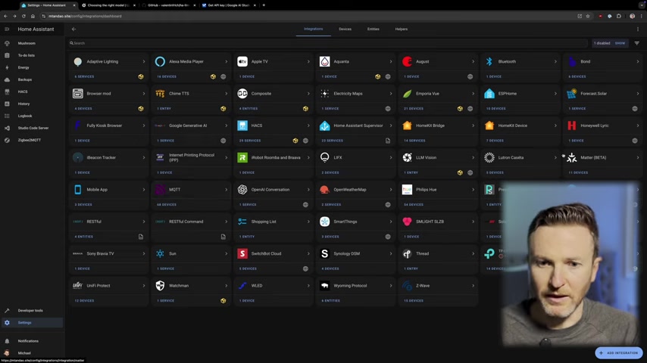
Task: Open the three-dot overflow menu
Action: tap(637, 29)
